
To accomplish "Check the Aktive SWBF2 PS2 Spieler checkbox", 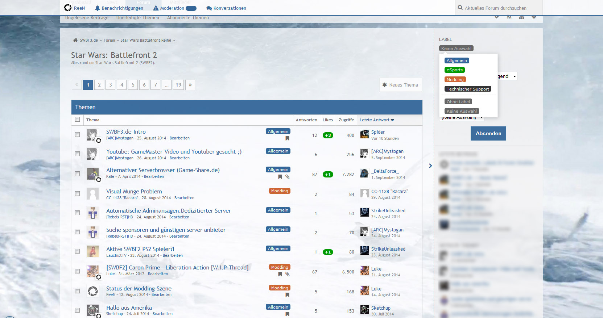I will (x=77, y=251).
